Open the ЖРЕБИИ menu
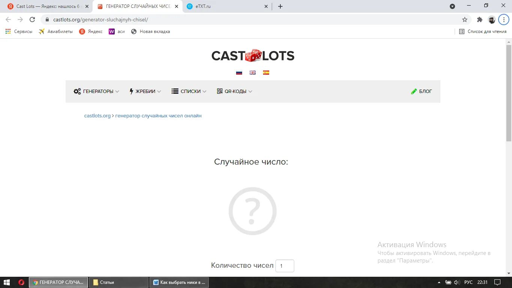 [x=145, y=91]
